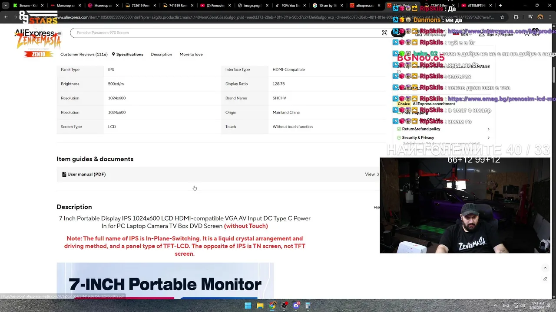
Task: Open the browser extensions puzzle icon
Action: [x=516, y=17]
